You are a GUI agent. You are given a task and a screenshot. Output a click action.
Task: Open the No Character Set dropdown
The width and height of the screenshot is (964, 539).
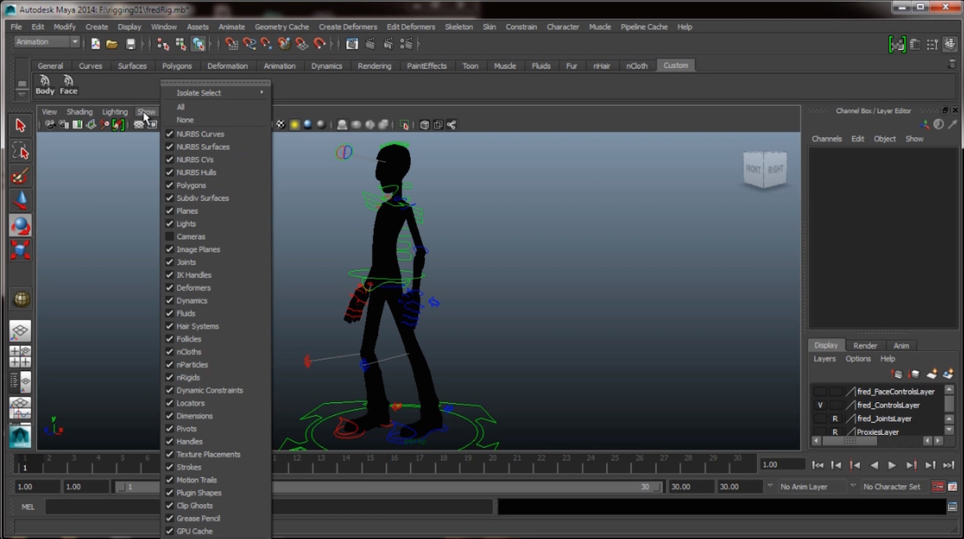892,486
